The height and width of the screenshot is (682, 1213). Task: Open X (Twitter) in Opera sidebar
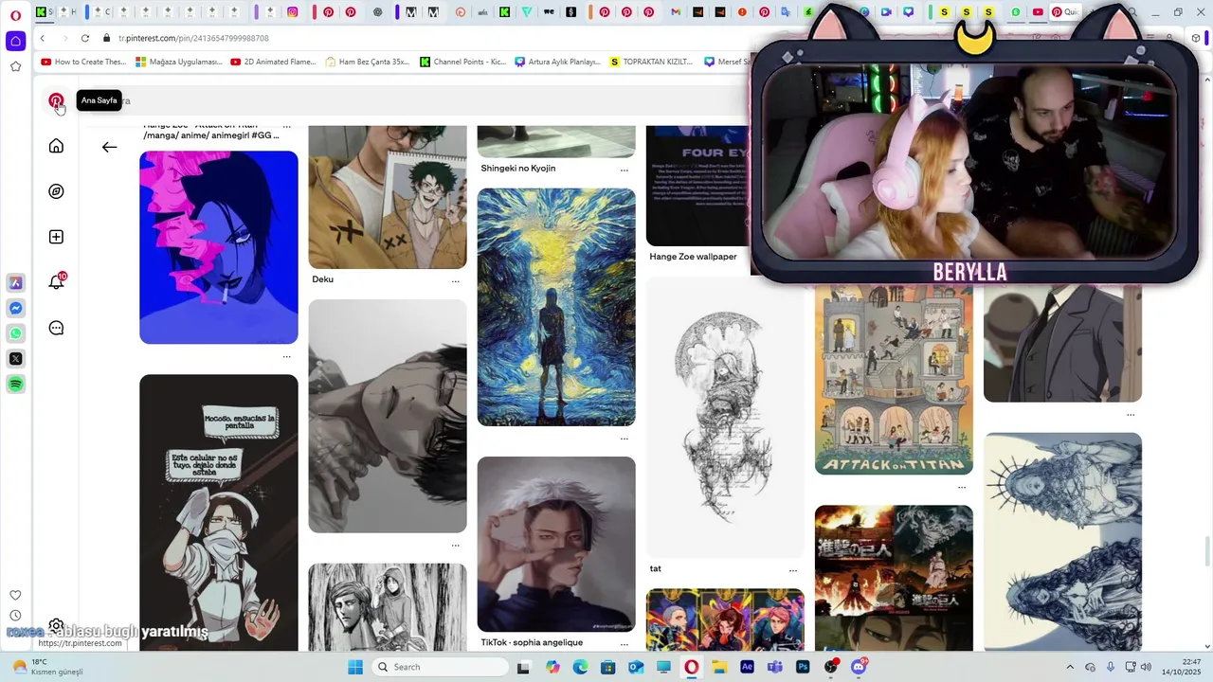tap(16, 359)
